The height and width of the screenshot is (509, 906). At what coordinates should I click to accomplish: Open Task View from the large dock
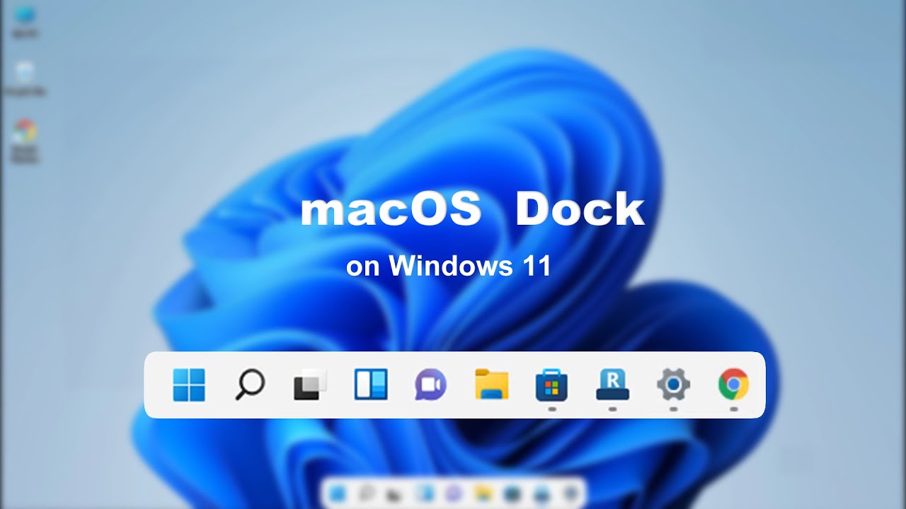[x=310, y=385]
